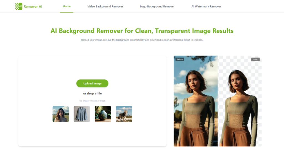Select the woman in field sample image
This screenshot has width=284, height=160.
tap(61, 114)
